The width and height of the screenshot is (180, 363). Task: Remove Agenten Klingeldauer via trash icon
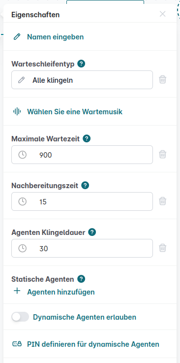(x=163, y=248)
